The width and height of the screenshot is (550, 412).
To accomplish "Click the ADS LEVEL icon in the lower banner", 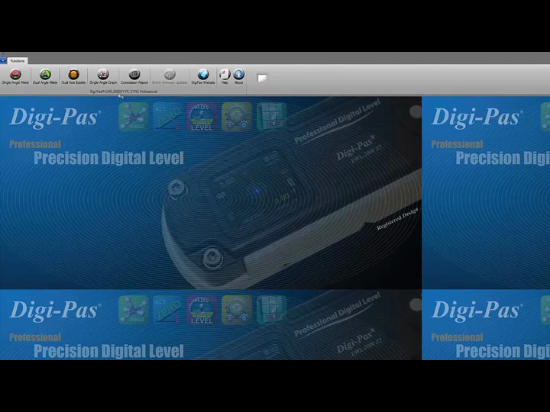I will click(x=202, y=310).
